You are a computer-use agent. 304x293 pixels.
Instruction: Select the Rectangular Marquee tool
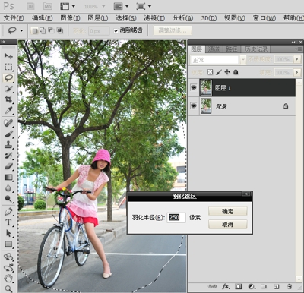point(8,67)
